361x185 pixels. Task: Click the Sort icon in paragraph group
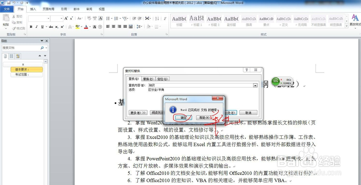click(157, 18)
